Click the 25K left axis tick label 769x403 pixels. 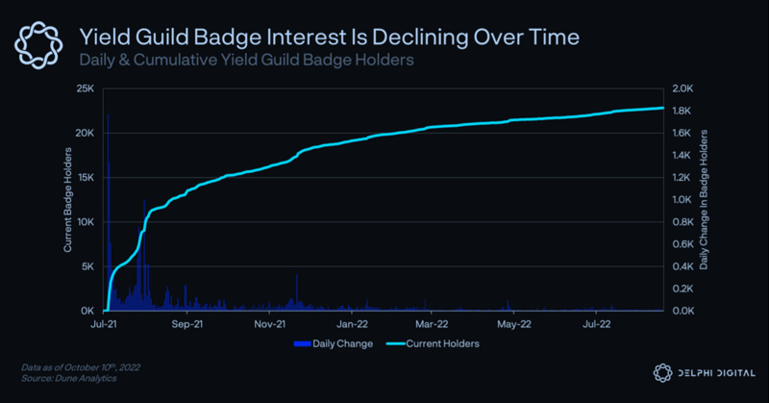coord(85,89)
